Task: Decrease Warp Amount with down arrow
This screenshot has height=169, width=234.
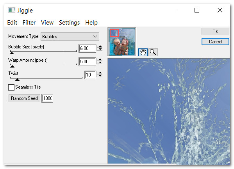Action: point(100,62)
